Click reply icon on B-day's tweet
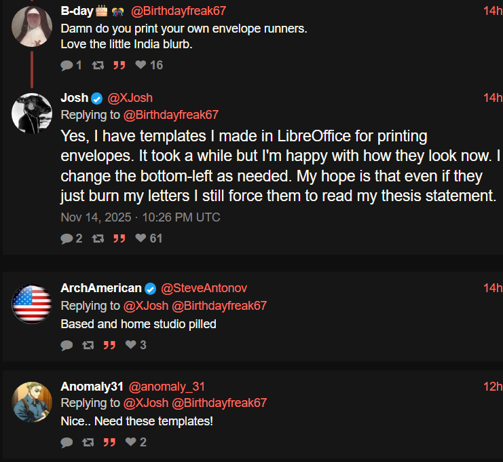This screenshot has width=503, height=462. point(67,65)
